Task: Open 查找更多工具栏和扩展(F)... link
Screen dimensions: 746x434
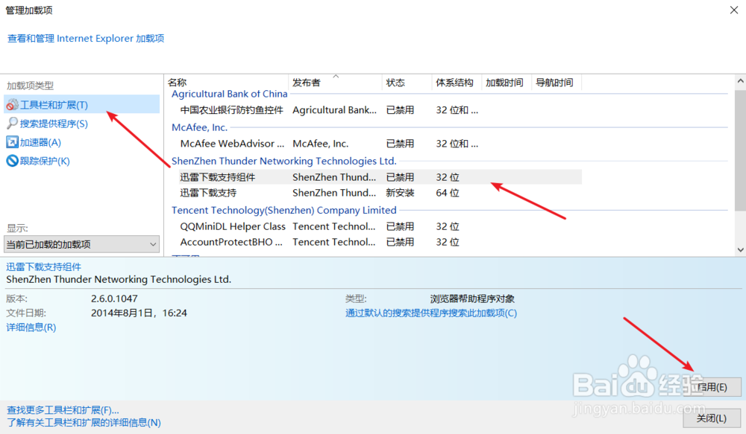Action: (x=63, y=409)
